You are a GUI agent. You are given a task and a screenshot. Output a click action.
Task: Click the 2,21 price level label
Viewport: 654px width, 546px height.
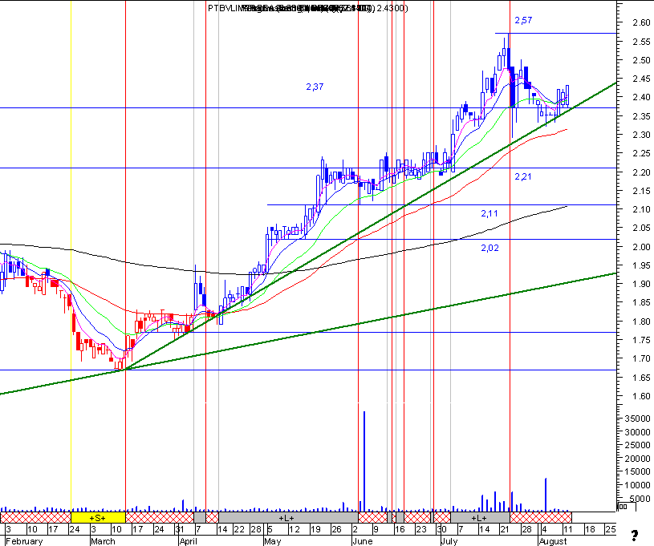coord(523,176)
